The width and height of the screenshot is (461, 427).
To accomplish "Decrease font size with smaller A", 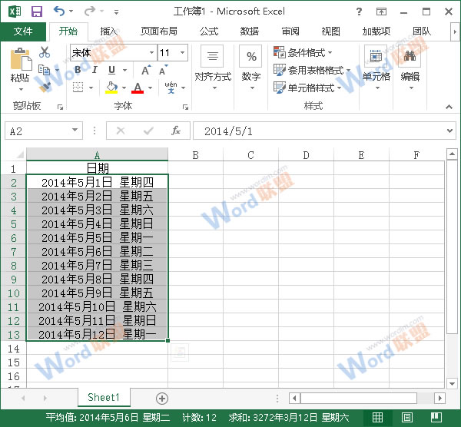I will point(163,70).
